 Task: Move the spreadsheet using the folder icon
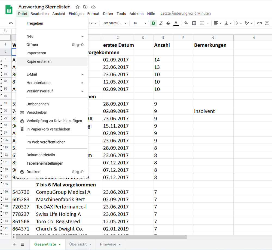tap(85, 7)
